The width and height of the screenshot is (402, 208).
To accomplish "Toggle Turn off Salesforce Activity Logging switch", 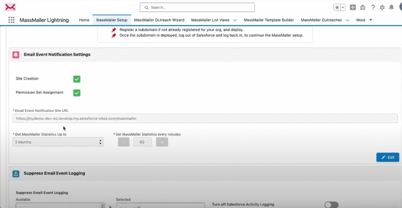I will [x=331, y=205].
